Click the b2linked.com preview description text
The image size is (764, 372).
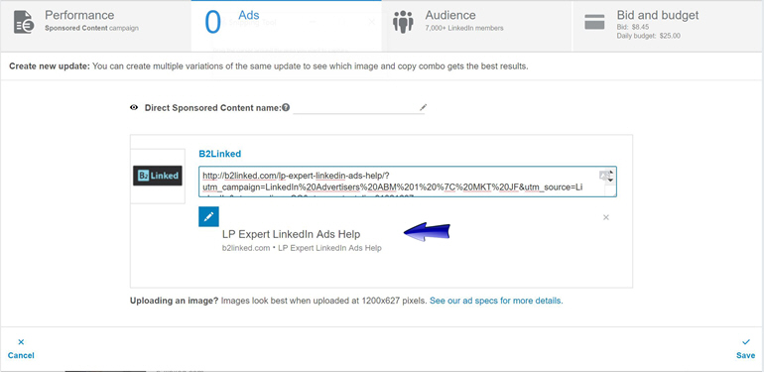click(302, 248)
